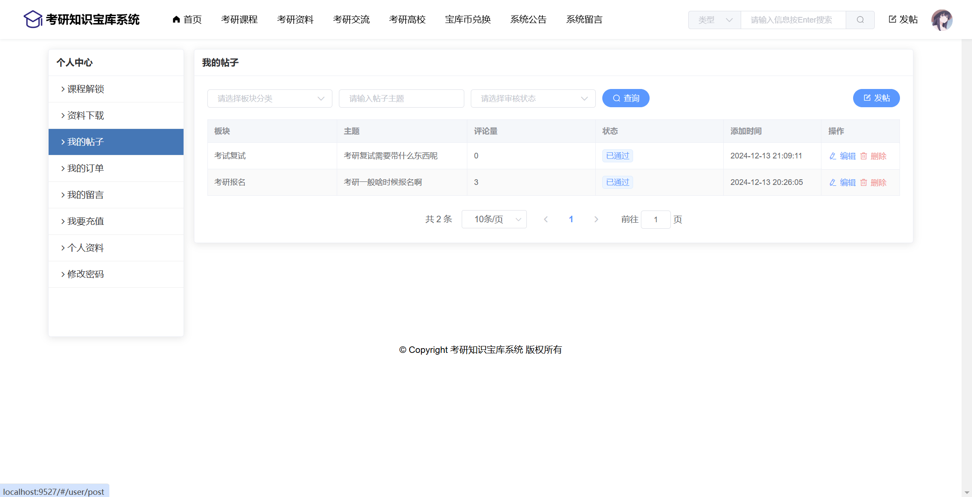The height and width of the screenshot is (497, 972).
Task: Click the edit pencil for 考研报名 row
Action: 833,182
